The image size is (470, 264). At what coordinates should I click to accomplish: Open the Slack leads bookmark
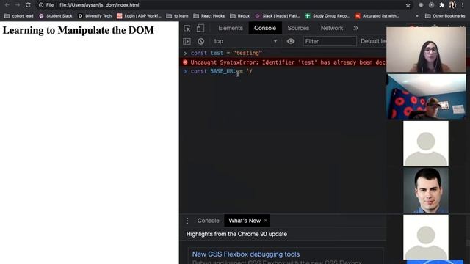[278, 16]
